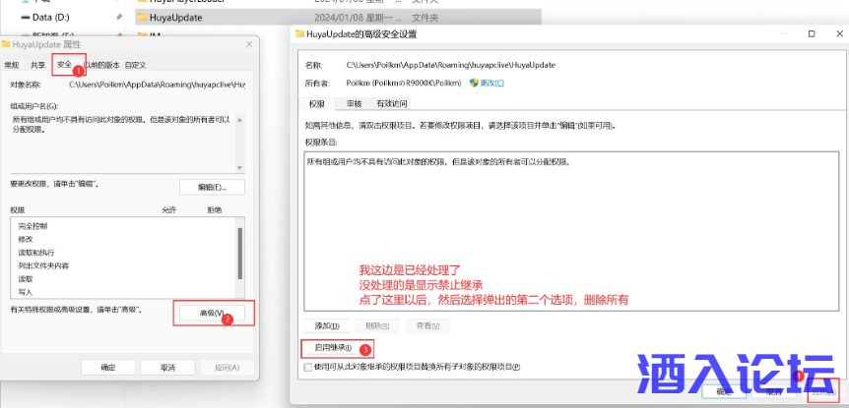849x408 pixels.
Task: Enable replace child object permissions checkbox
Action: [309, 367]
